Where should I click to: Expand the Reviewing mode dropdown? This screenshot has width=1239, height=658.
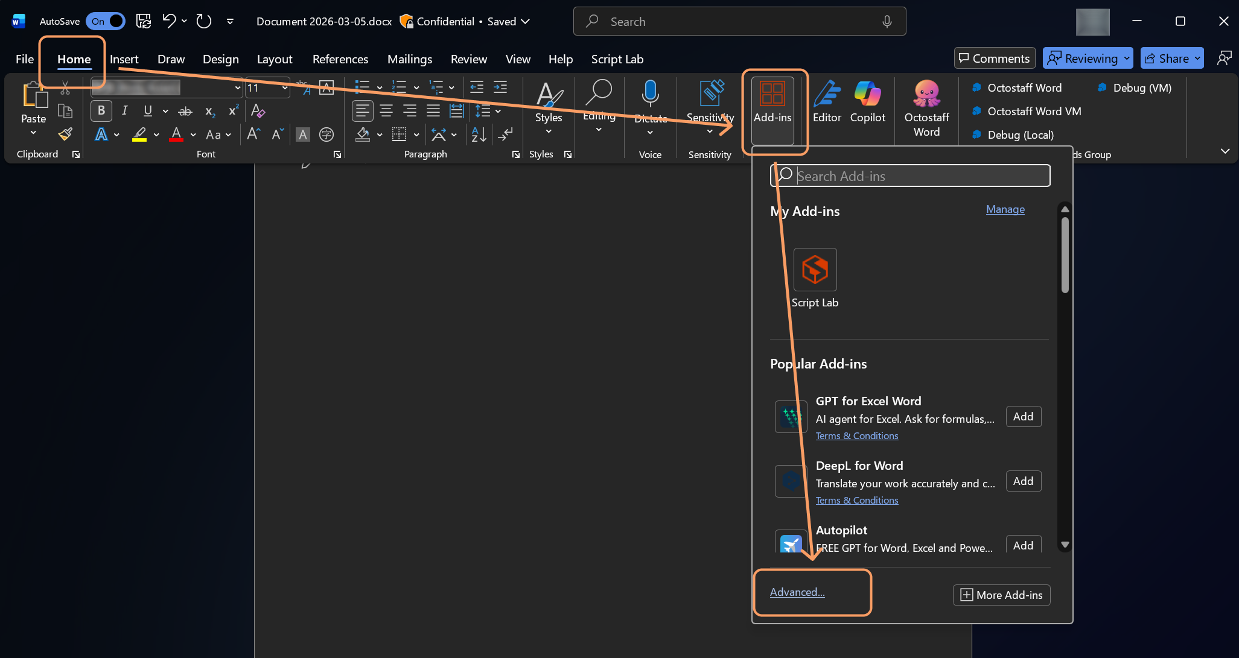pyautogui.click(x=1126, y=58)
